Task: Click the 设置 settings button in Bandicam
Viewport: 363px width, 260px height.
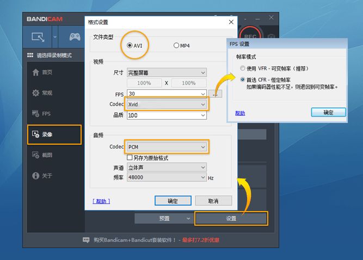Action: (231, 218)
